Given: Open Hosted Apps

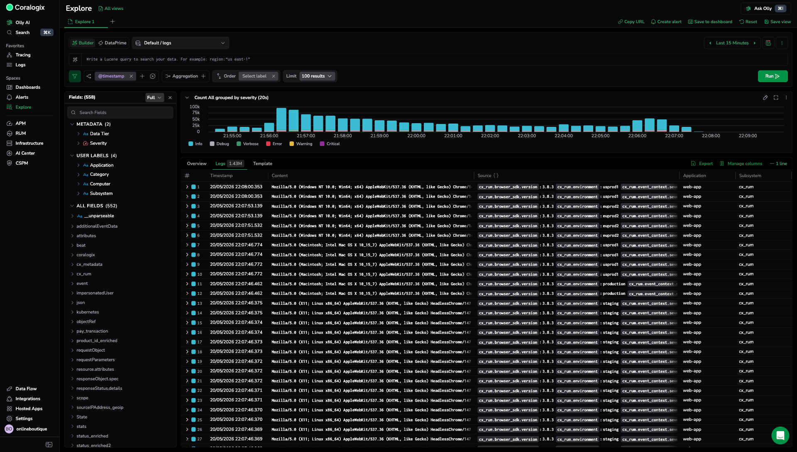Looking at the screenshot, I should point(29,408).
